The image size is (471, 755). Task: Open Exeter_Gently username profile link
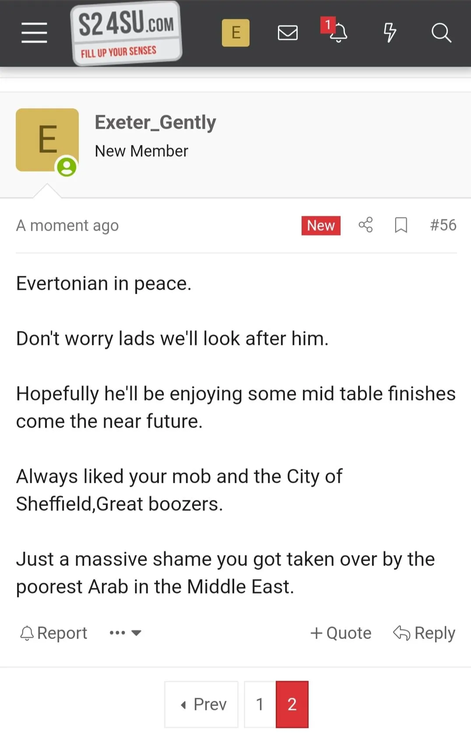155,122
